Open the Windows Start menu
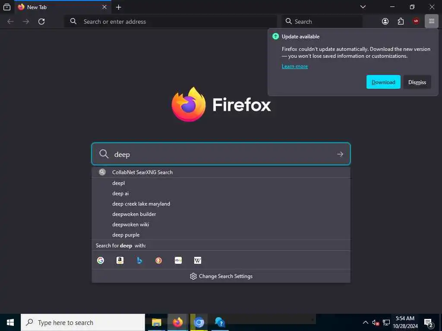This screenshot has height=331, width=442. 10,322
